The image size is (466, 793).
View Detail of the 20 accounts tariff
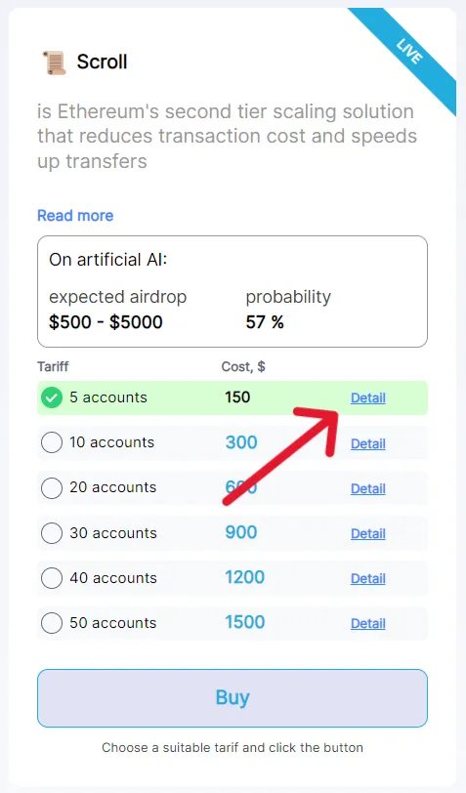[368, 488]
